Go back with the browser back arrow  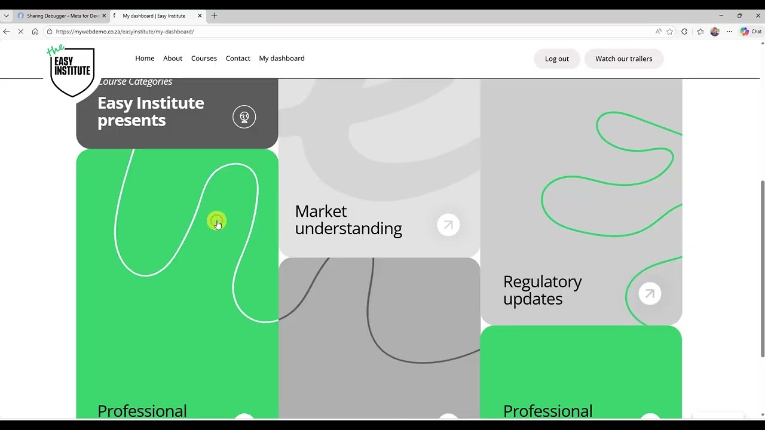click(x=7, y=32)
